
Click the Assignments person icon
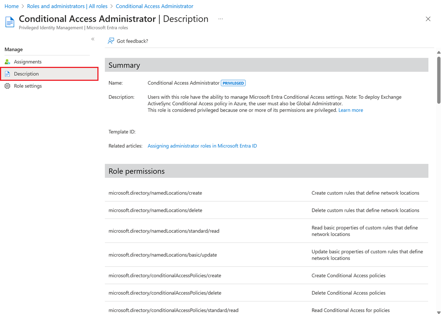[x=7, y=62]
